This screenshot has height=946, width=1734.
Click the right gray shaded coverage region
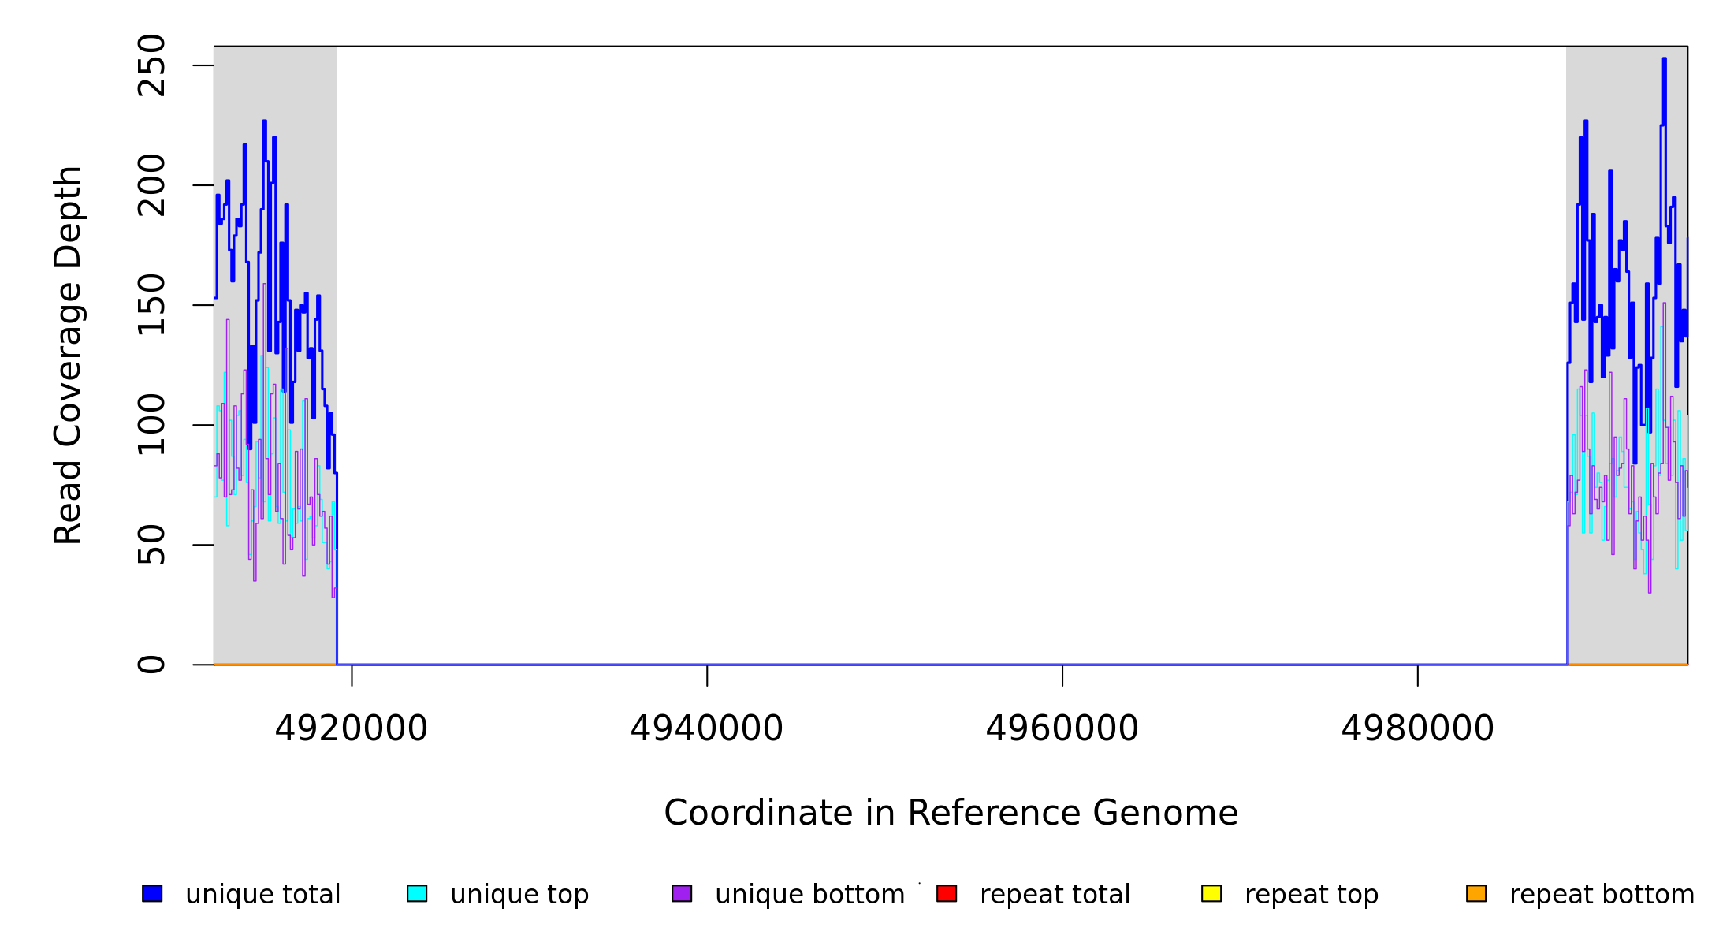point(1627,615)
